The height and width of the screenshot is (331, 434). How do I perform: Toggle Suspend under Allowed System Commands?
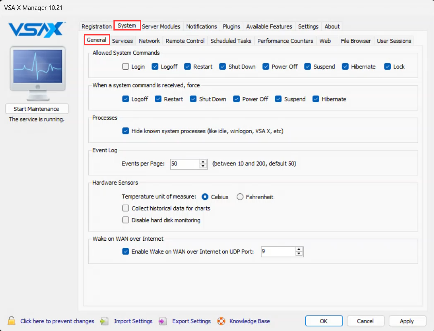[307, 66]
